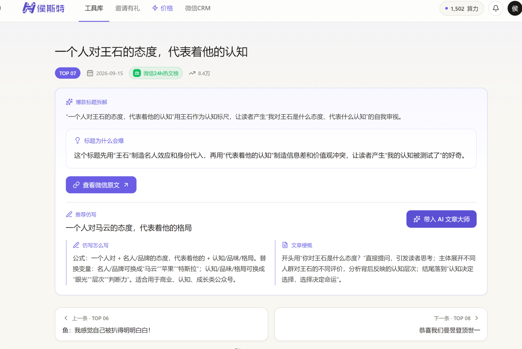Image resolution: width=522 pixels, height=349 pixels.
Task: Click the left chevron beside 上一条
Action: click(66, 318)
